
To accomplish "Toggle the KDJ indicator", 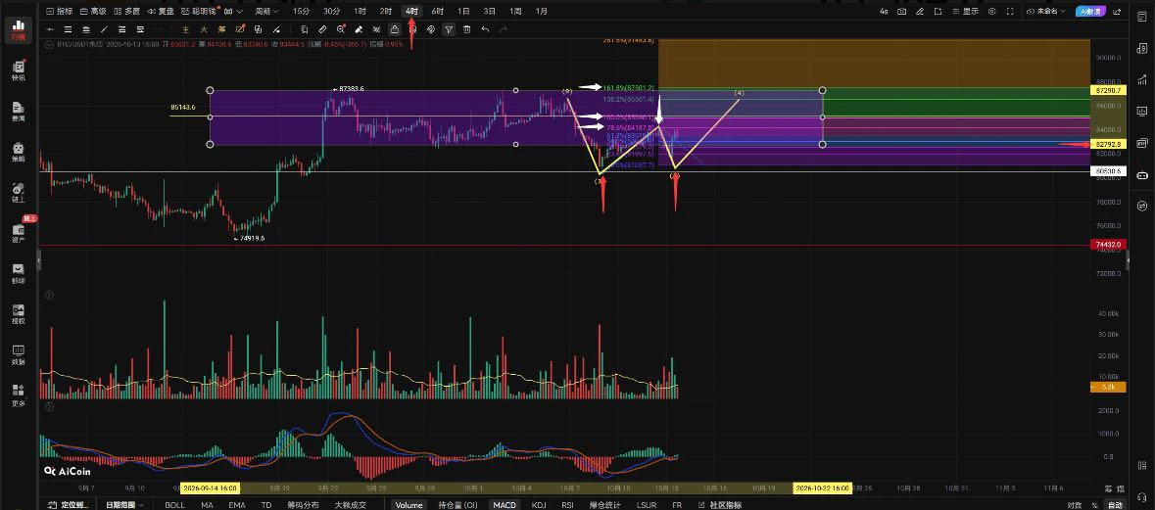I will click(539, 505).
